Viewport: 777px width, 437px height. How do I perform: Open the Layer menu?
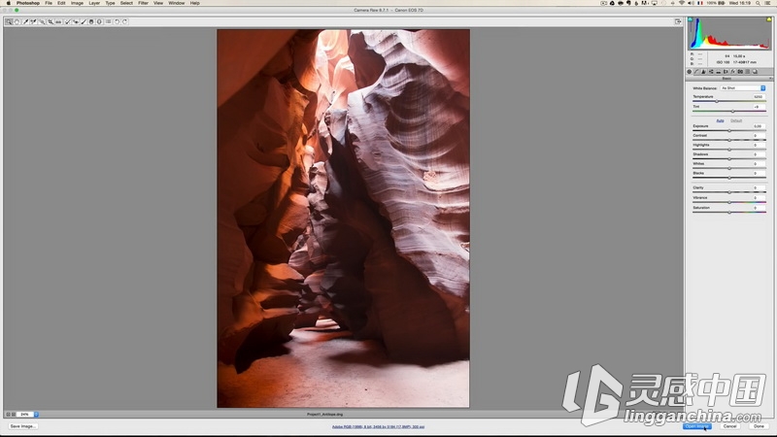point(94,3)
